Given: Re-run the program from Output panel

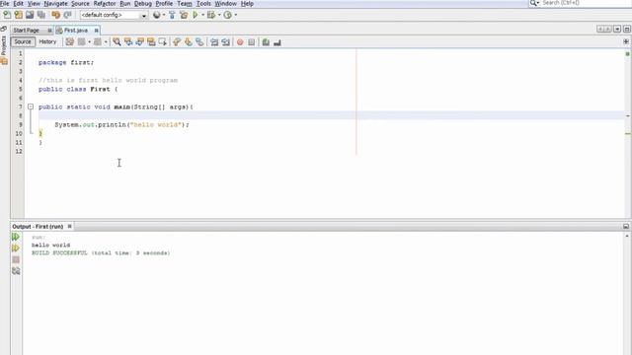Looking at the screenshot, I should tap(16, 237).
